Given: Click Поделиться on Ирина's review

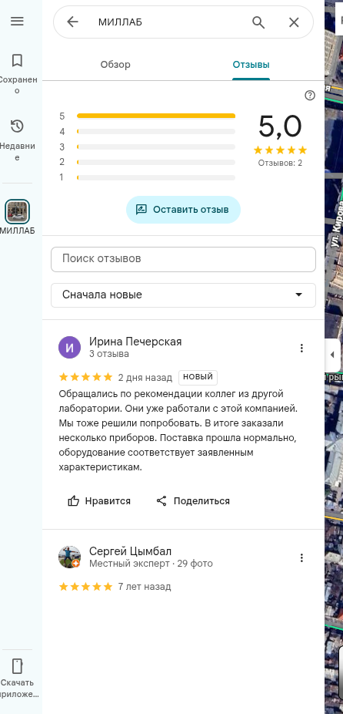Looking at the screenshot, I should 192,501.
